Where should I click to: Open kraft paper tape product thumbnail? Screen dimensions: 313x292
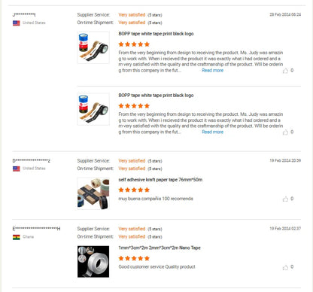tap(93, 193)
